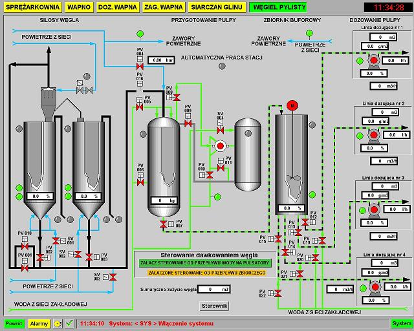414x331 pixels.
Task: Click solenoid valve SV 004
Action: [x=220, y=130]
